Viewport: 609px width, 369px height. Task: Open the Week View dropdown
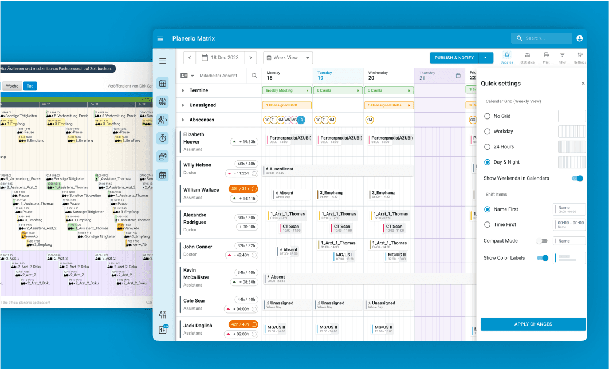coord(288,58)
